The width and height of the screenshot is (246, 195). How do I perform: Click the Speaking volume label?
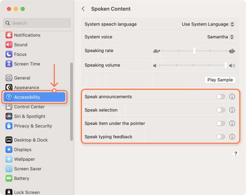[x=102, y=65]
